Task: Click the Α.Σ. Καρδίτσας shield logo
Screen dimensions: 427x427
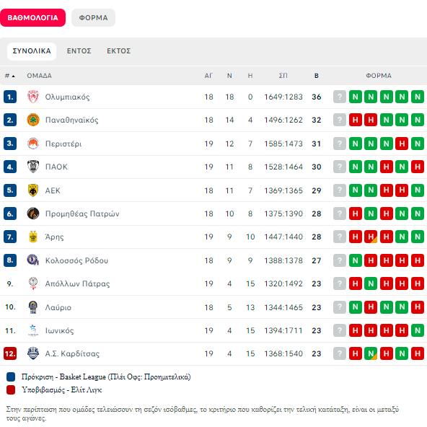Action: (33, 353)
